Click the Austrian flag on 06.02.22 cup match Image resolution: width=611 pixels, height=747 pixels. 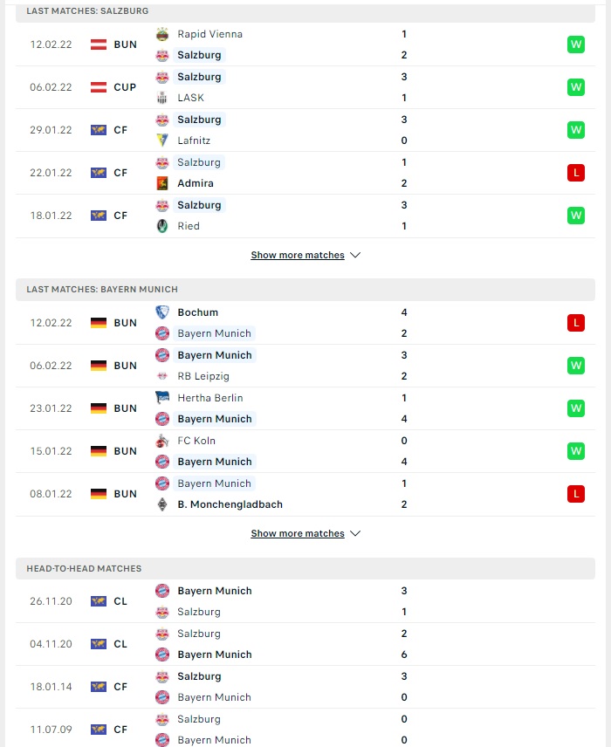point(99,87)
